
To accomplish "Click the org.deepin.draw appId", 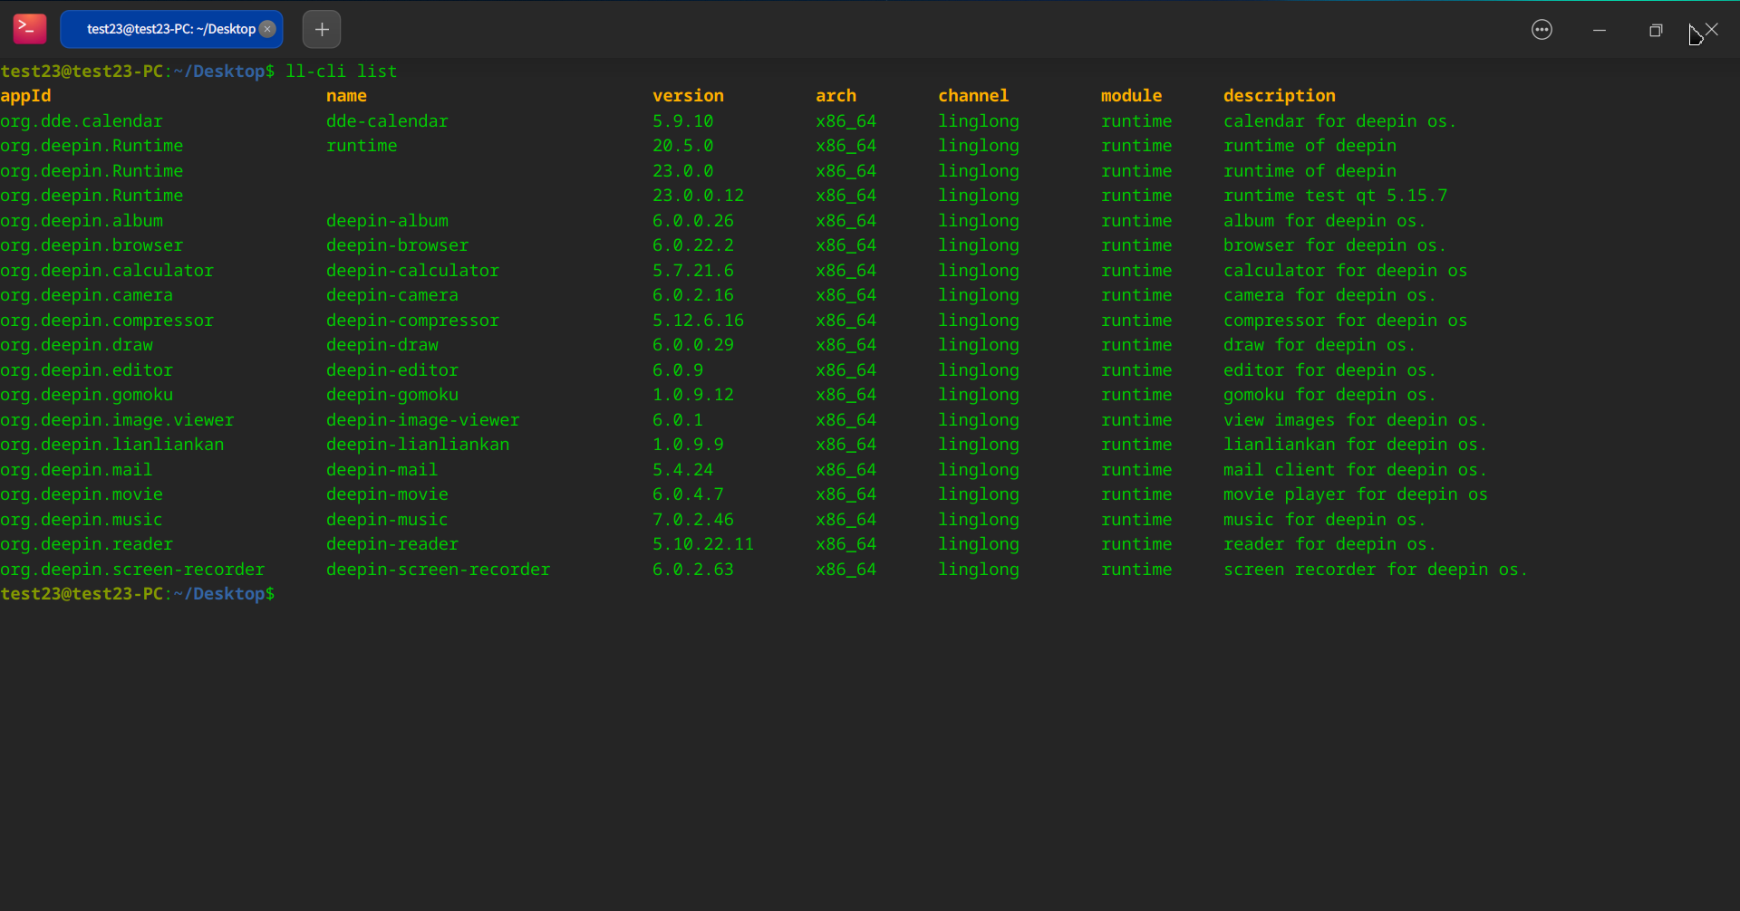I will 76,345.
